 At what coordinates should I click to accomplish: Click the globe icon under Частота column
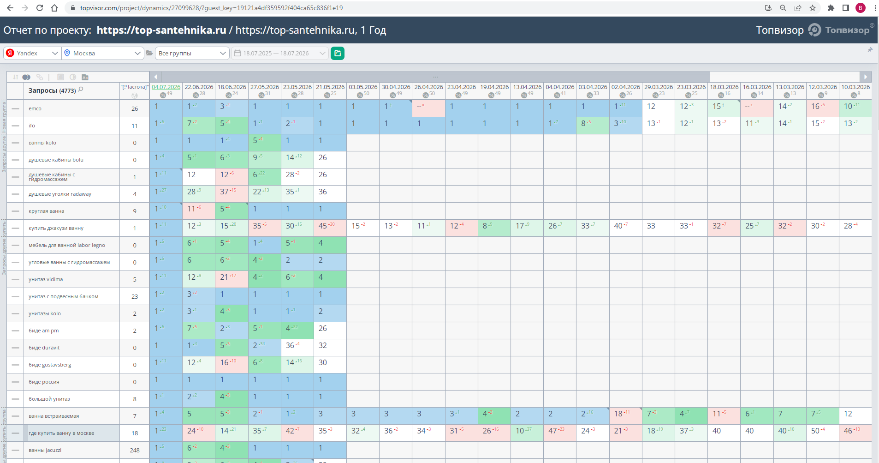tap(135, 96)
